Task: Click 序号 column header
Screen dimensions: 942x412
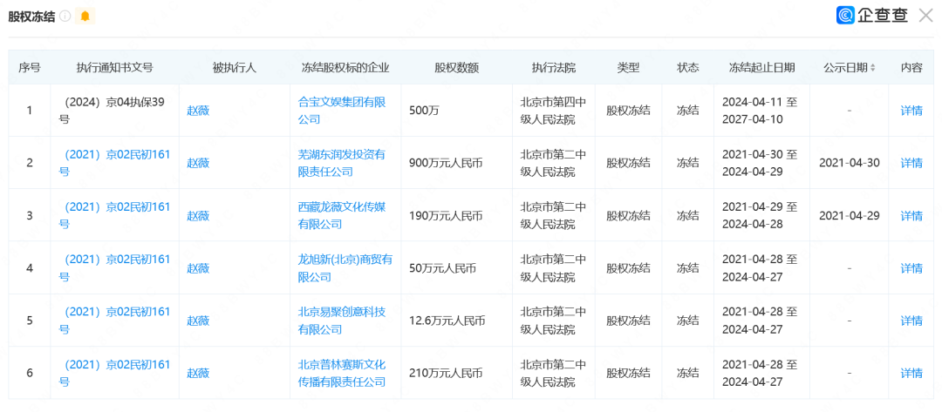Action: 30,68
